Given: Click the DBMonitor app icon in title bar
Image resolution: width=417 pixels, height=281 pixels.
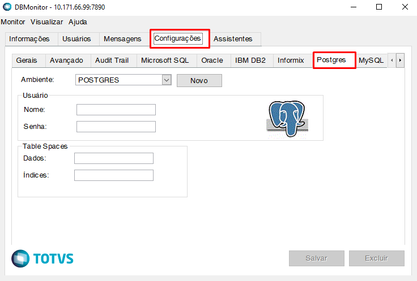Looking at the screenshot, I should 7,7.
